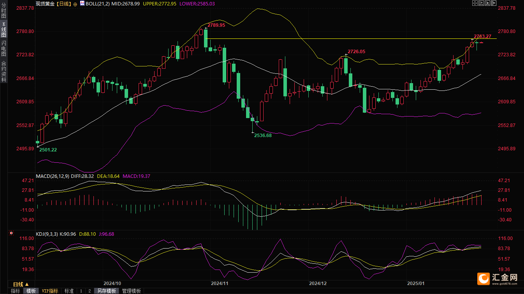
Task: Click the 现货黄金【日线】 chart title
Action: click(53, 3)
